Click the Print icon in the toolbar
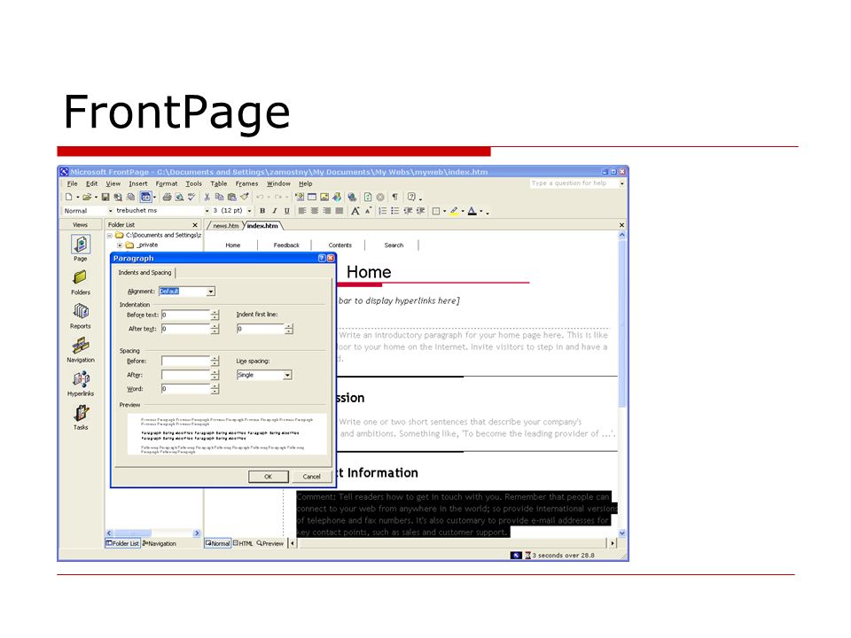 168,197
